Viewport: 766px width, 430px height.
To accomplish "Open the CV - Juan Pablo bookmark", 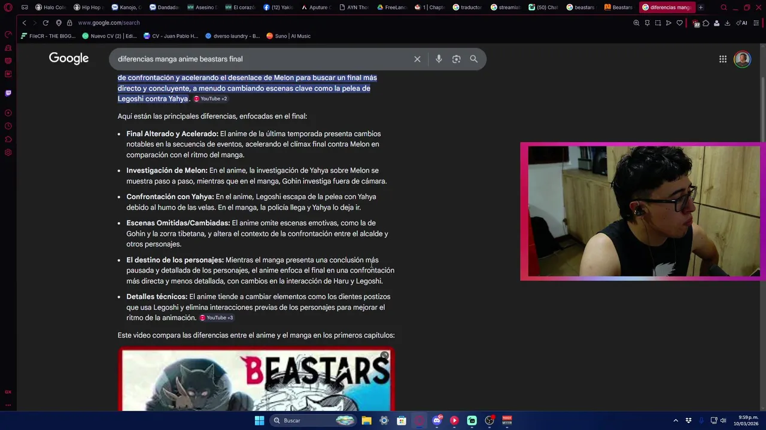I will tap(171, 36).
